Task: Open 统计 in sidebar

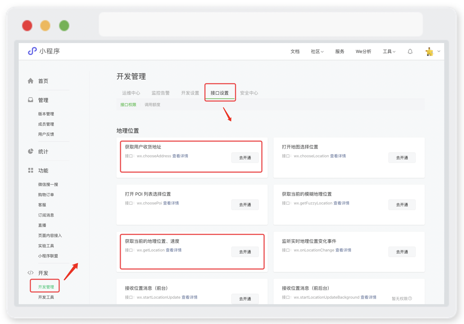Action: point(43,152)
